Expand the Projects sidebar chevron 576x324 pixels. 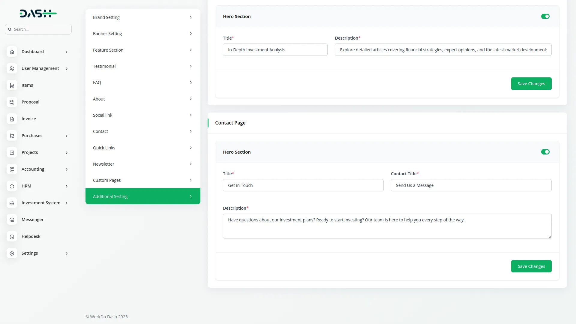point(67,153)
